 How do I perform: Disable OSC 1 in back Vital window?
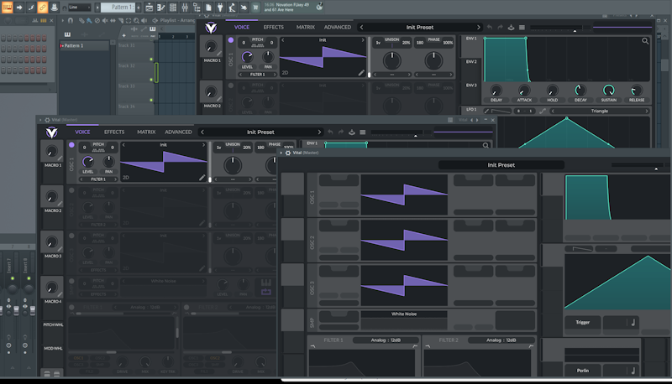coord(230,39)
